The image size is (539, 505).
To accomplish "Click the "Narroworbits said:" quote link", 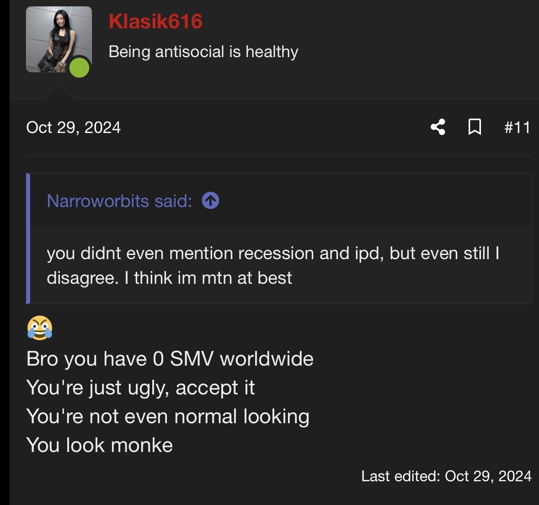I will coord(119,201).
